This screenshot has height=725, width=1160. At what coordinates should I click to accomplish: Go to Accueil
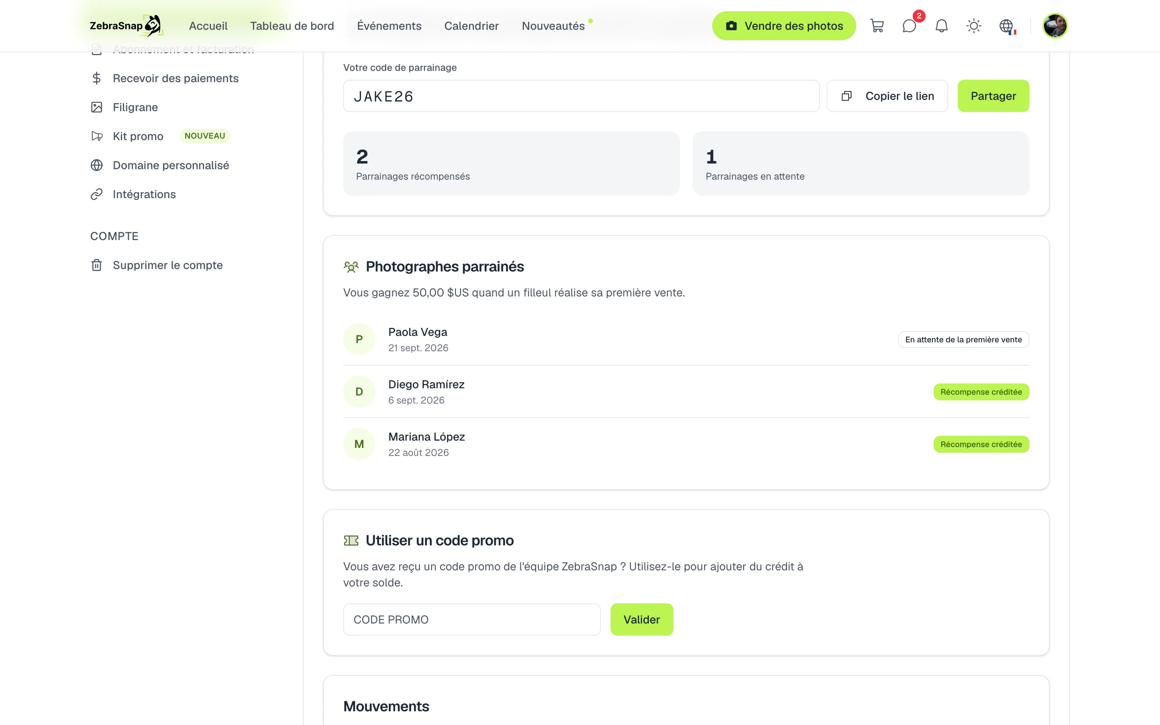click(x=208, y=26)
